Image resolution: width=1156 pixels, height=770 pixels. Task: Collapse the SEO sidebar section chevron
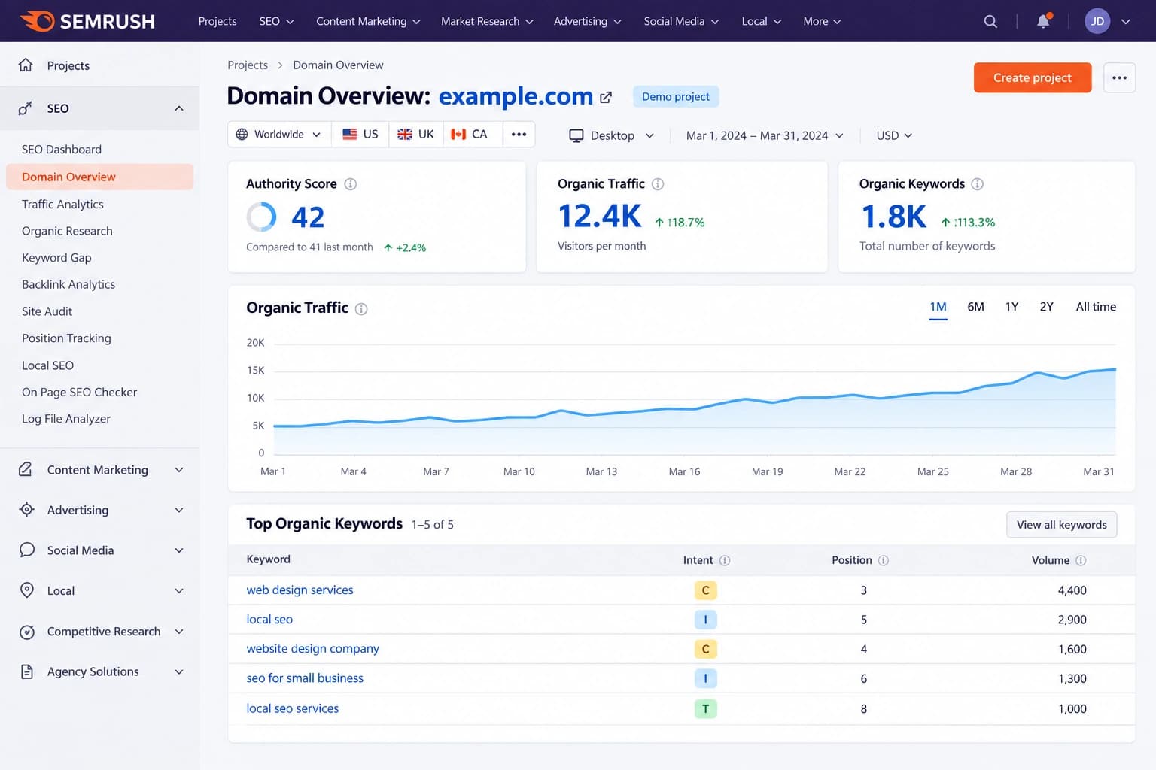pos(179,108)
